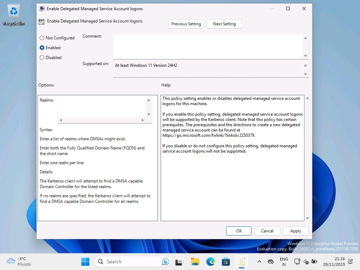Launch Microsoft Edge from taskbar
The height and width of the screenshot is (270, 360).
(210, 262)
